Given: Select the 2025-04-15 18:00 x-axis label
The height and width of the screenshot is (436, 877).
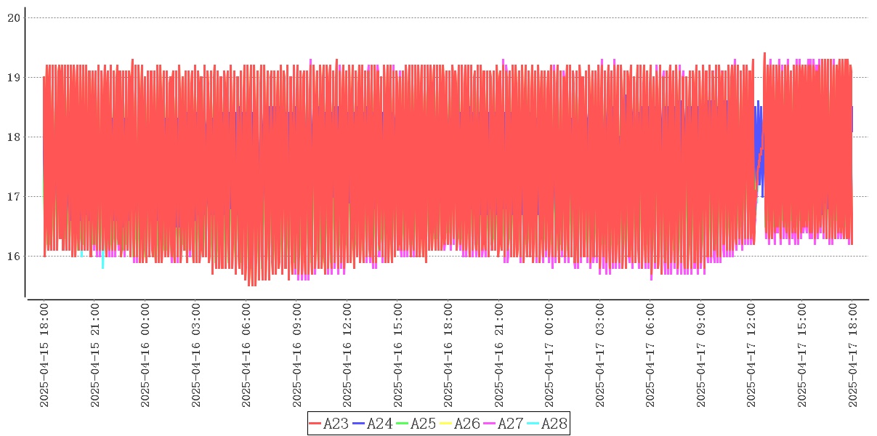Looking at the screenshot, I should click(x=44, y=356).
